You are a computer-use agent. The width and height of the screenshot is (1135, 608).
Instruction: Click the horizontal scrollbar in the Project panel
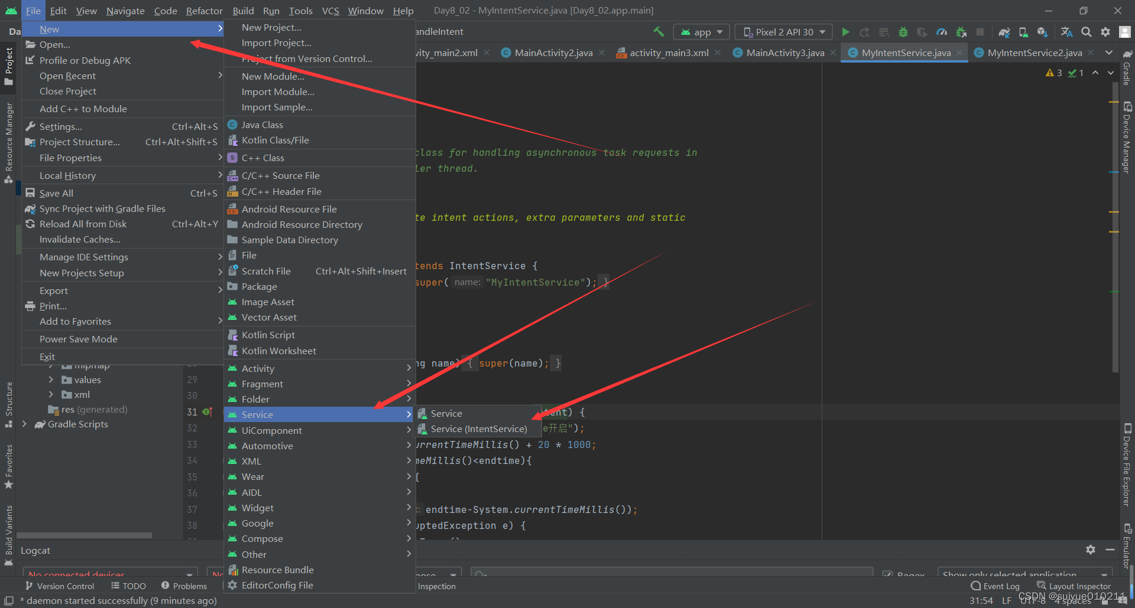pos(85,535)
